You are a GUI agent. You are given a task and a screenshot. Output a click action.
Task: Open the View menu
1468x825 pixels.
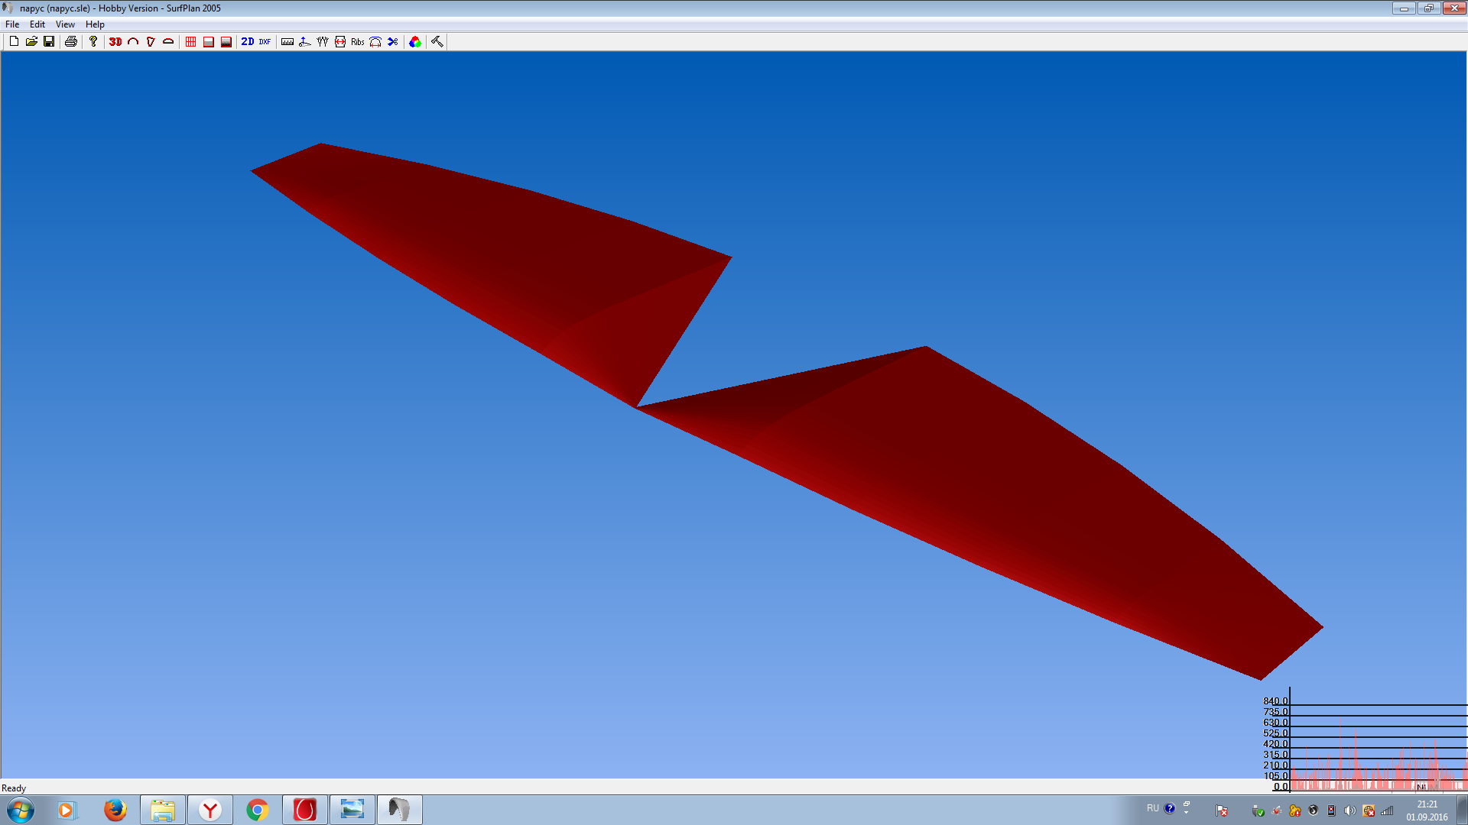tap(65, 24)
